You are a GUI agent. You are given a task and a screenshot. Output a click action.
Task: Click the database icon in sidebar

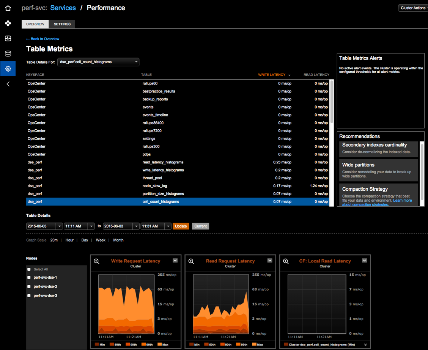click(8, 54)
